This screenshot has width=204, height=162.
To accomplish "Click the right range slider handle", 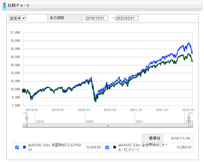I will pos(189,118).
